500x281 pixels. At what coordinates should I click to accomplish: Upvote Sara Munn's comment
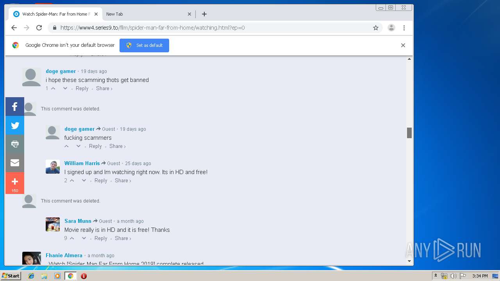[x=72, y=238]
